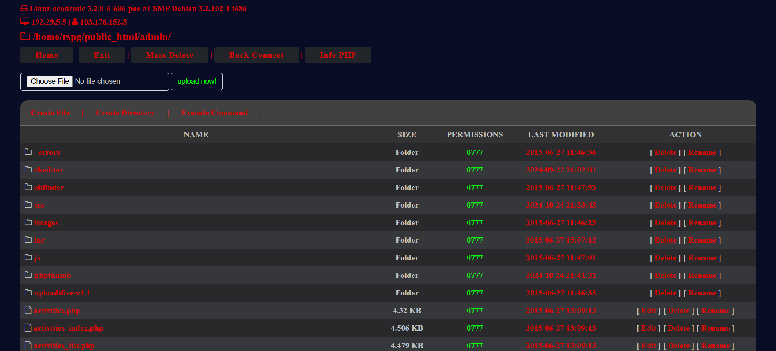
Task: Rename the _errors folder
Action: pos(702,152)
